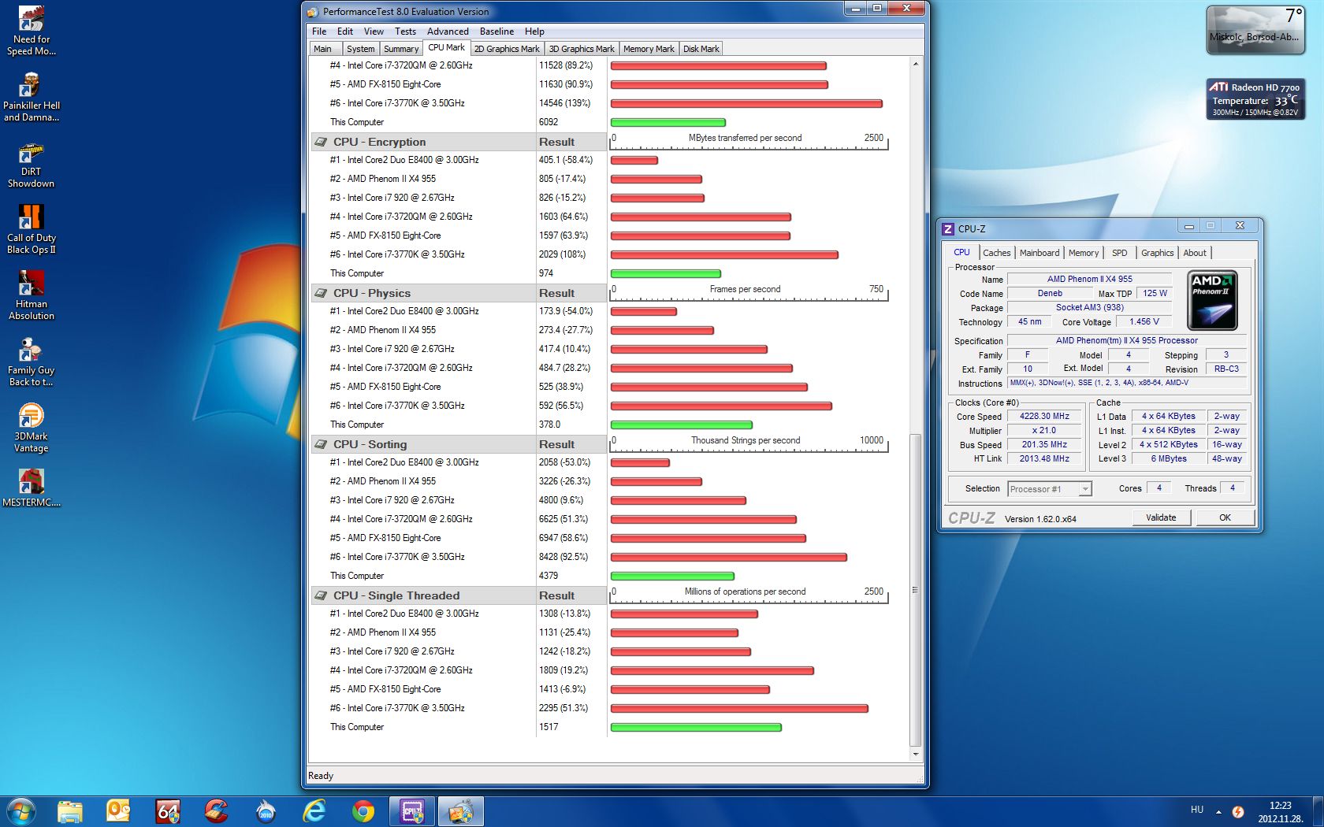Switch to the Main tab
Image resolution: width=1324 pixels, height=827 pixels.
pos(323,49)
